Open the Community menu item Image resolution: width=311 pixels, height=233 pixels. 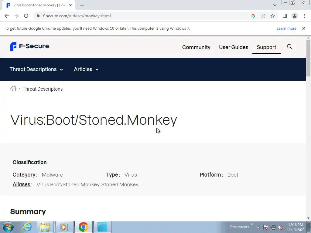coord(197,47)
